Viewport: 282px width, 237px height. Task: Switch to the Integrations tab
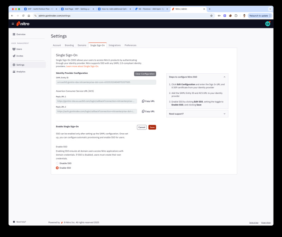pos(115,45)
